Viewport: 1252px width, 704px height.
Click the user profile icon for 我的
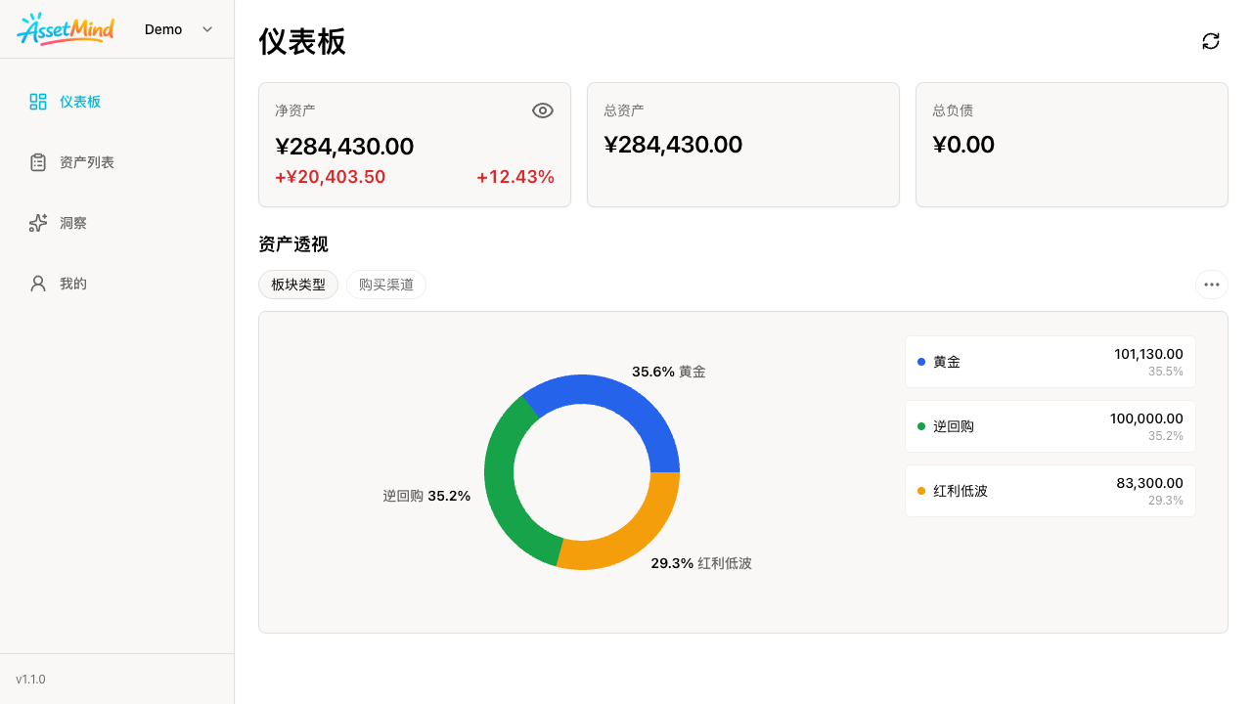coord(38,284)
